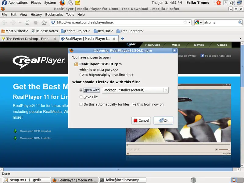244x183 pixels.
Task: Open the mail client panel launcher icon
Action: point(70,3)
